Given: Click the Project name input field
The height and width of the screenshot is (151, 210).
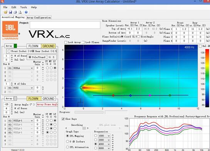Looking at the screenshot, I should click(65, 25).
